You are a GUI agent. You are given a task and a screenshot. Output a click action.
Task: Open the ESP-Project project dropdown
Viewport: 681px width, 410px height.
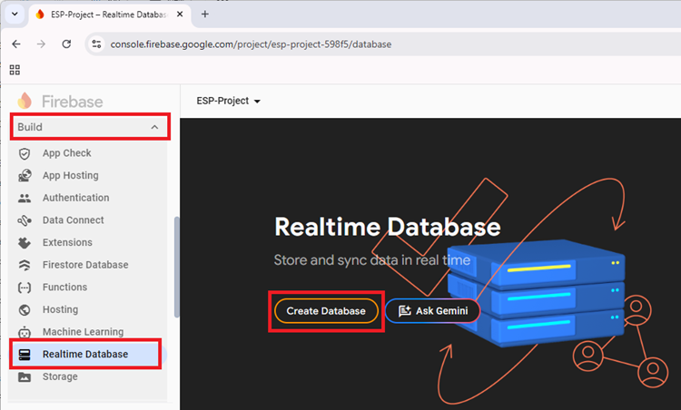(x=229, y=101)
